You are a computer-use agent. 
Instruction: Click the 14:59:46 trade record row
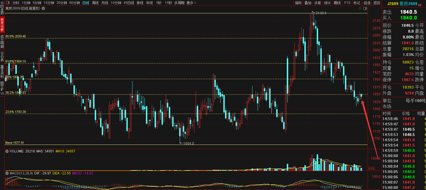(404, 118)
